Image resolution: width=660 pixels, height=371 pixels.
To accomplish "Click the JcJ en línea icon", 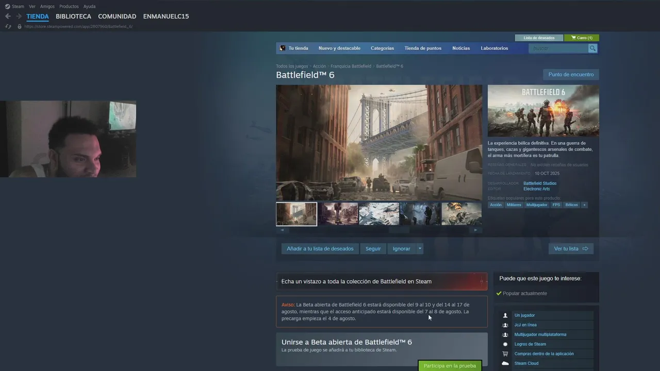I will 505,325.
